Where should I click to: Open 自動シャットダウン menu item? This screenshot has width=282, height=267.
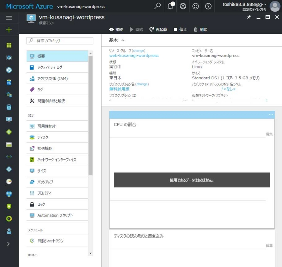(x=57, y=241)
